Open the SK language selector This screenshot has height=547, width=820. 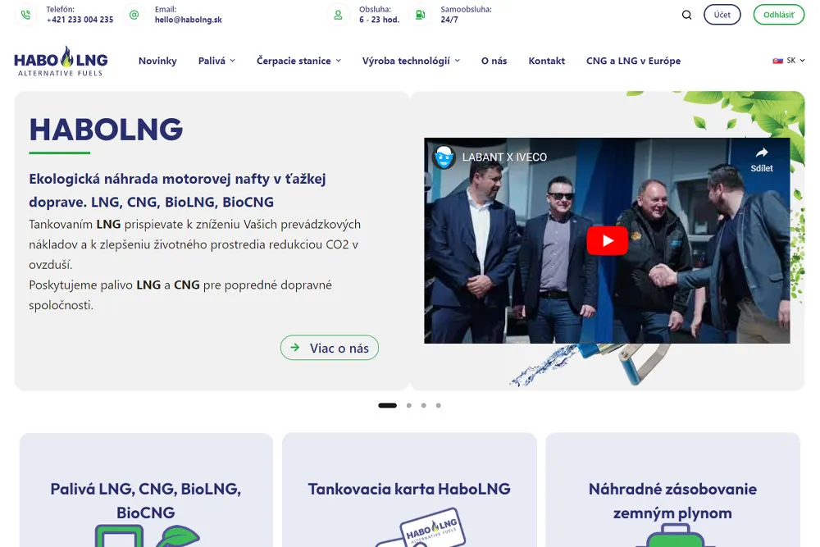(789, 61)
